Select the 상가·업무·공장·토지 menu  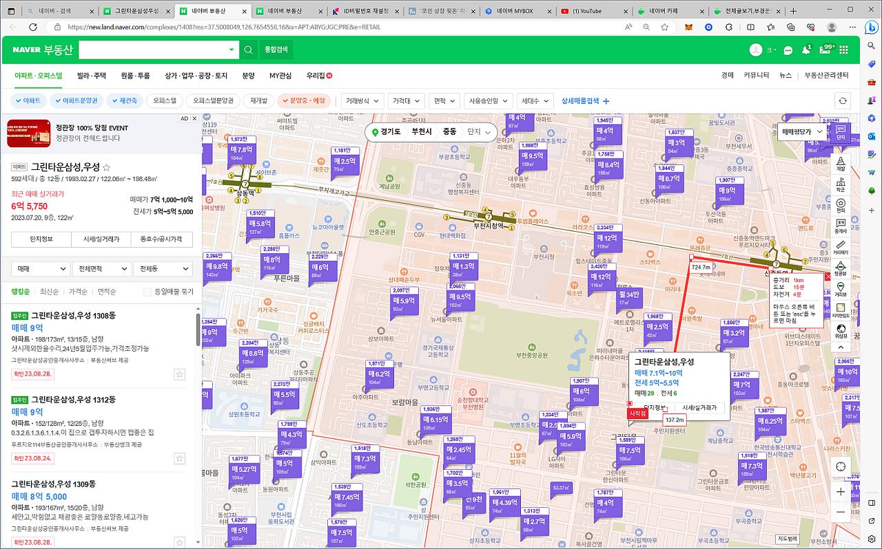(x=196, y=76)
